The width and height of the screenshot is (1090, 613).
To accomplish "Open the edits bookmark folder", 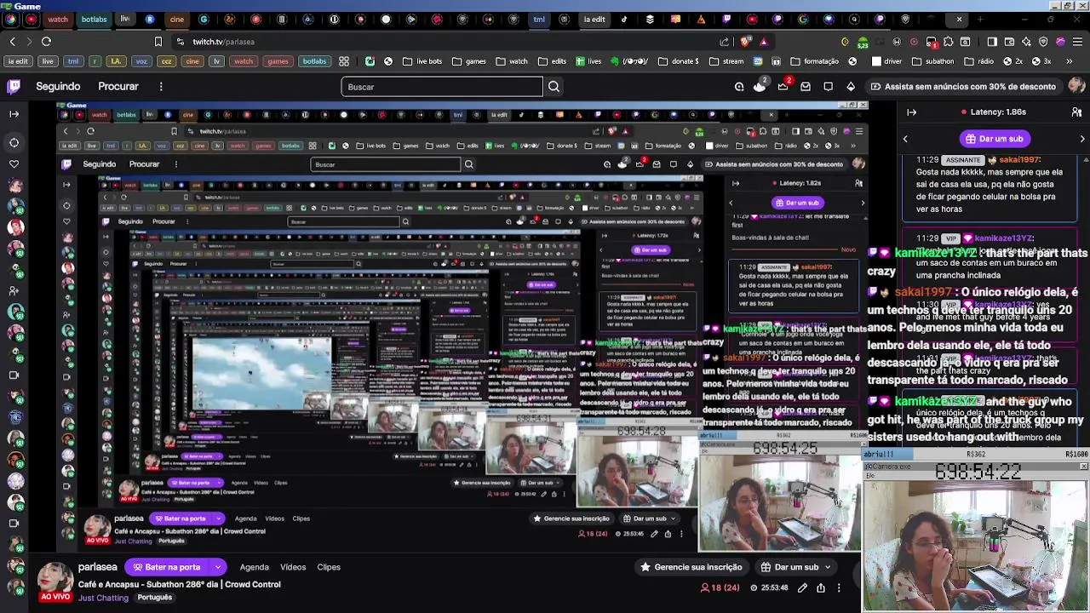I will (552, 61).
